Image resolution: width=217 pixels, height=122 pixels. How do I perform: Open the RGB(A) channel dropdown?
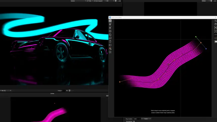(205, 1)
